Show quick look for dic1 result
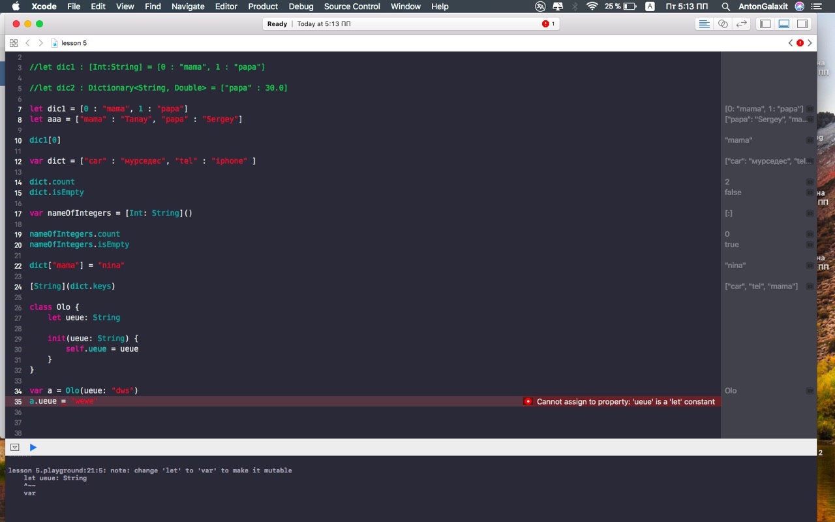This screenshot has width=835, height=522. pos(810,109)
